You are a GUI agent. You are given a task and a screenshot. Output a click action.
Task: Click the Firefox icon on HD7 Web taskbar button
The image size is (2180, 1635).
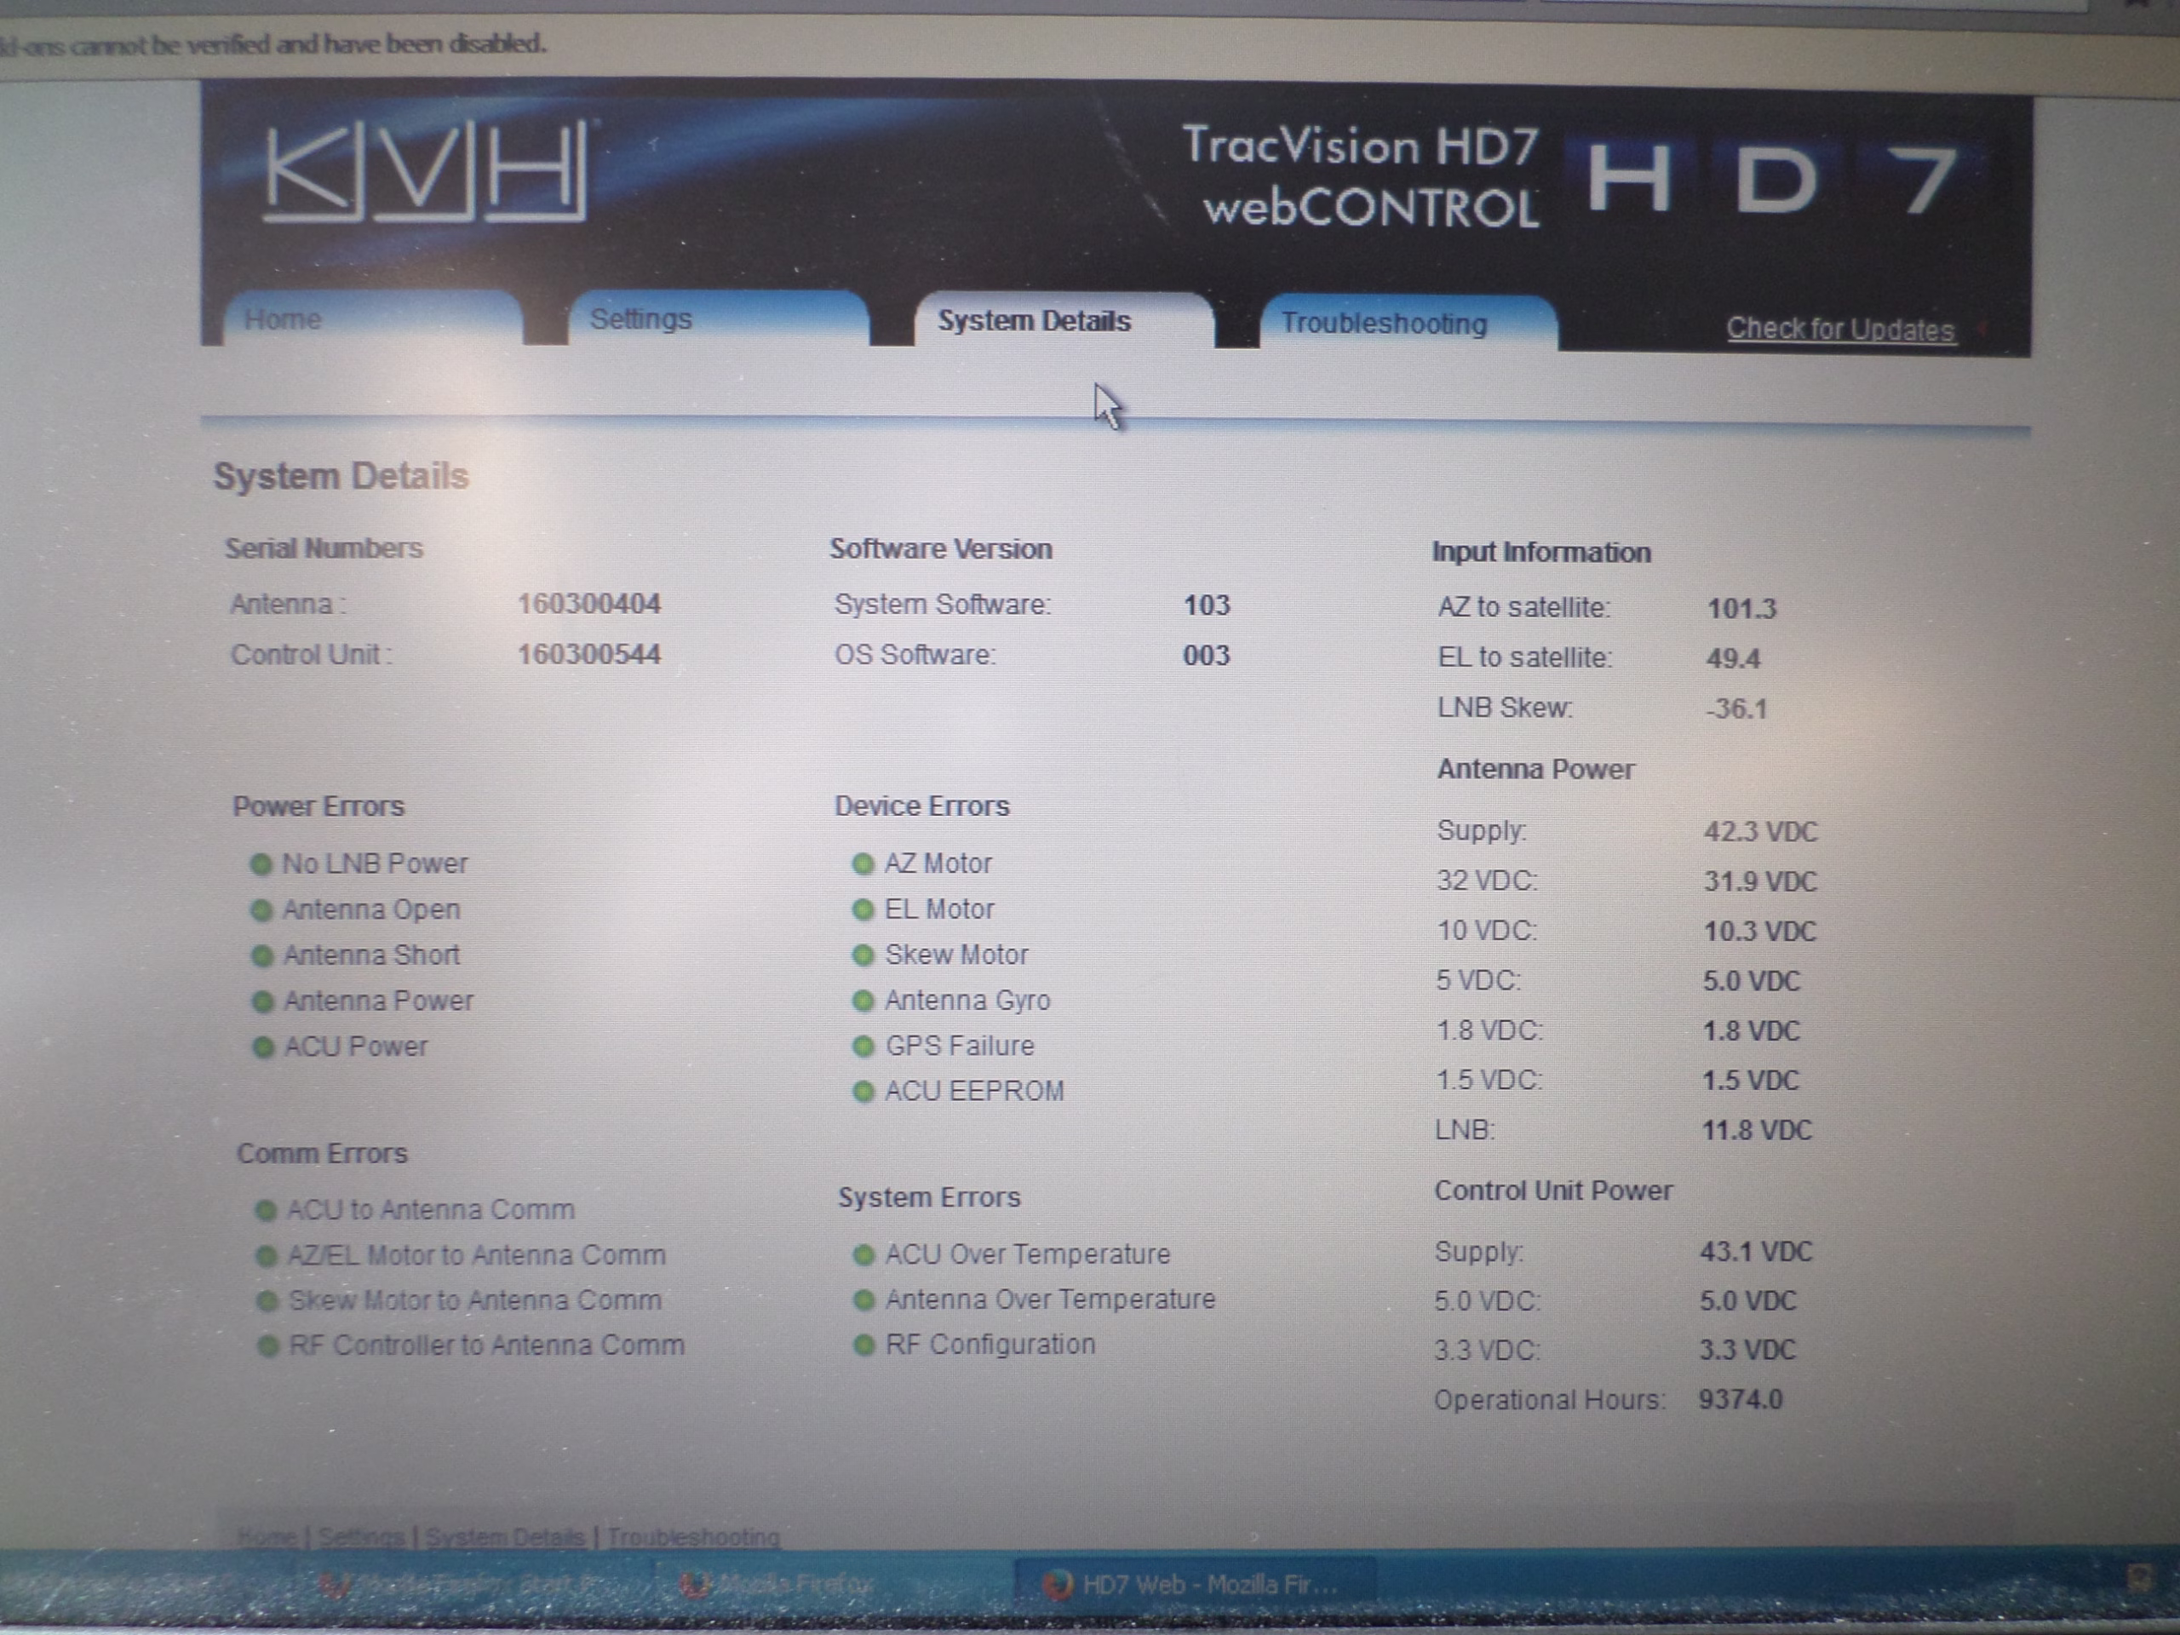pyautogui.click(x=1058, y=1586)
